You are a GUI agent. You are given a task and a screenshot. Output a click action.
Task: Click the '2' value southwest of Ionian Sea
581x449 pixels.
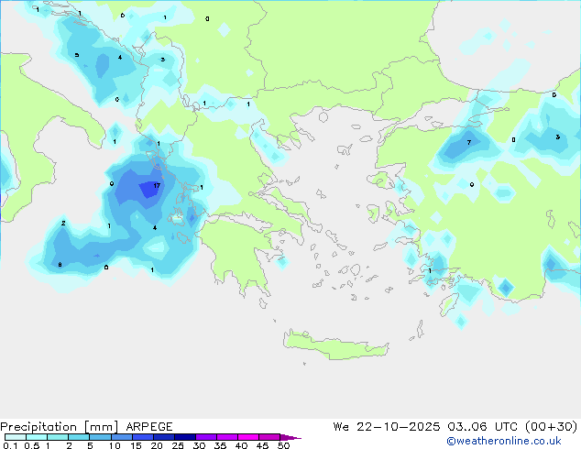click(x=63, y=223)
